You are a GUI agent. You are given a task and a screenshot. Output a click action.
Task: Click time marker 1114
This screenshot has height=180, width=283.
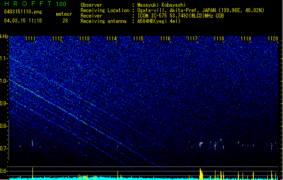112,39
